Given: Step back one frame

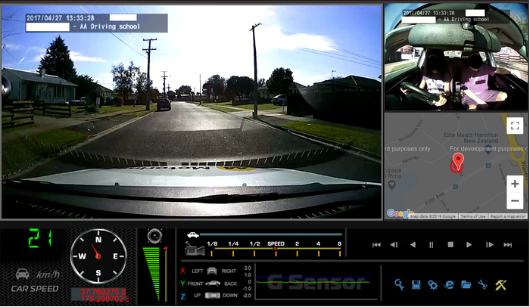Looking at the screenshot, I should pos(394,245).
